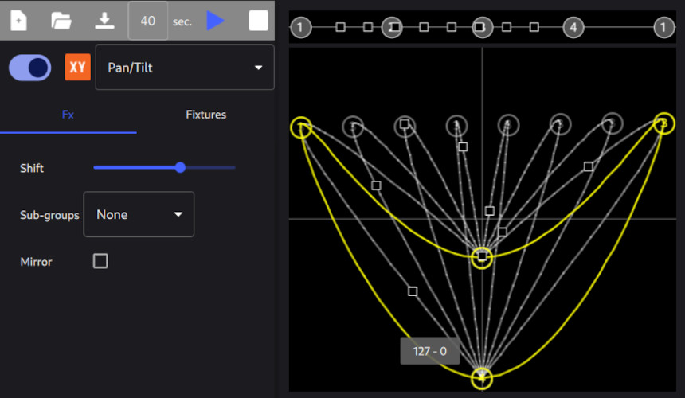The image size is (685, 398).
Task: Click the duration field showing 40
Action: [x=147, y=21]
